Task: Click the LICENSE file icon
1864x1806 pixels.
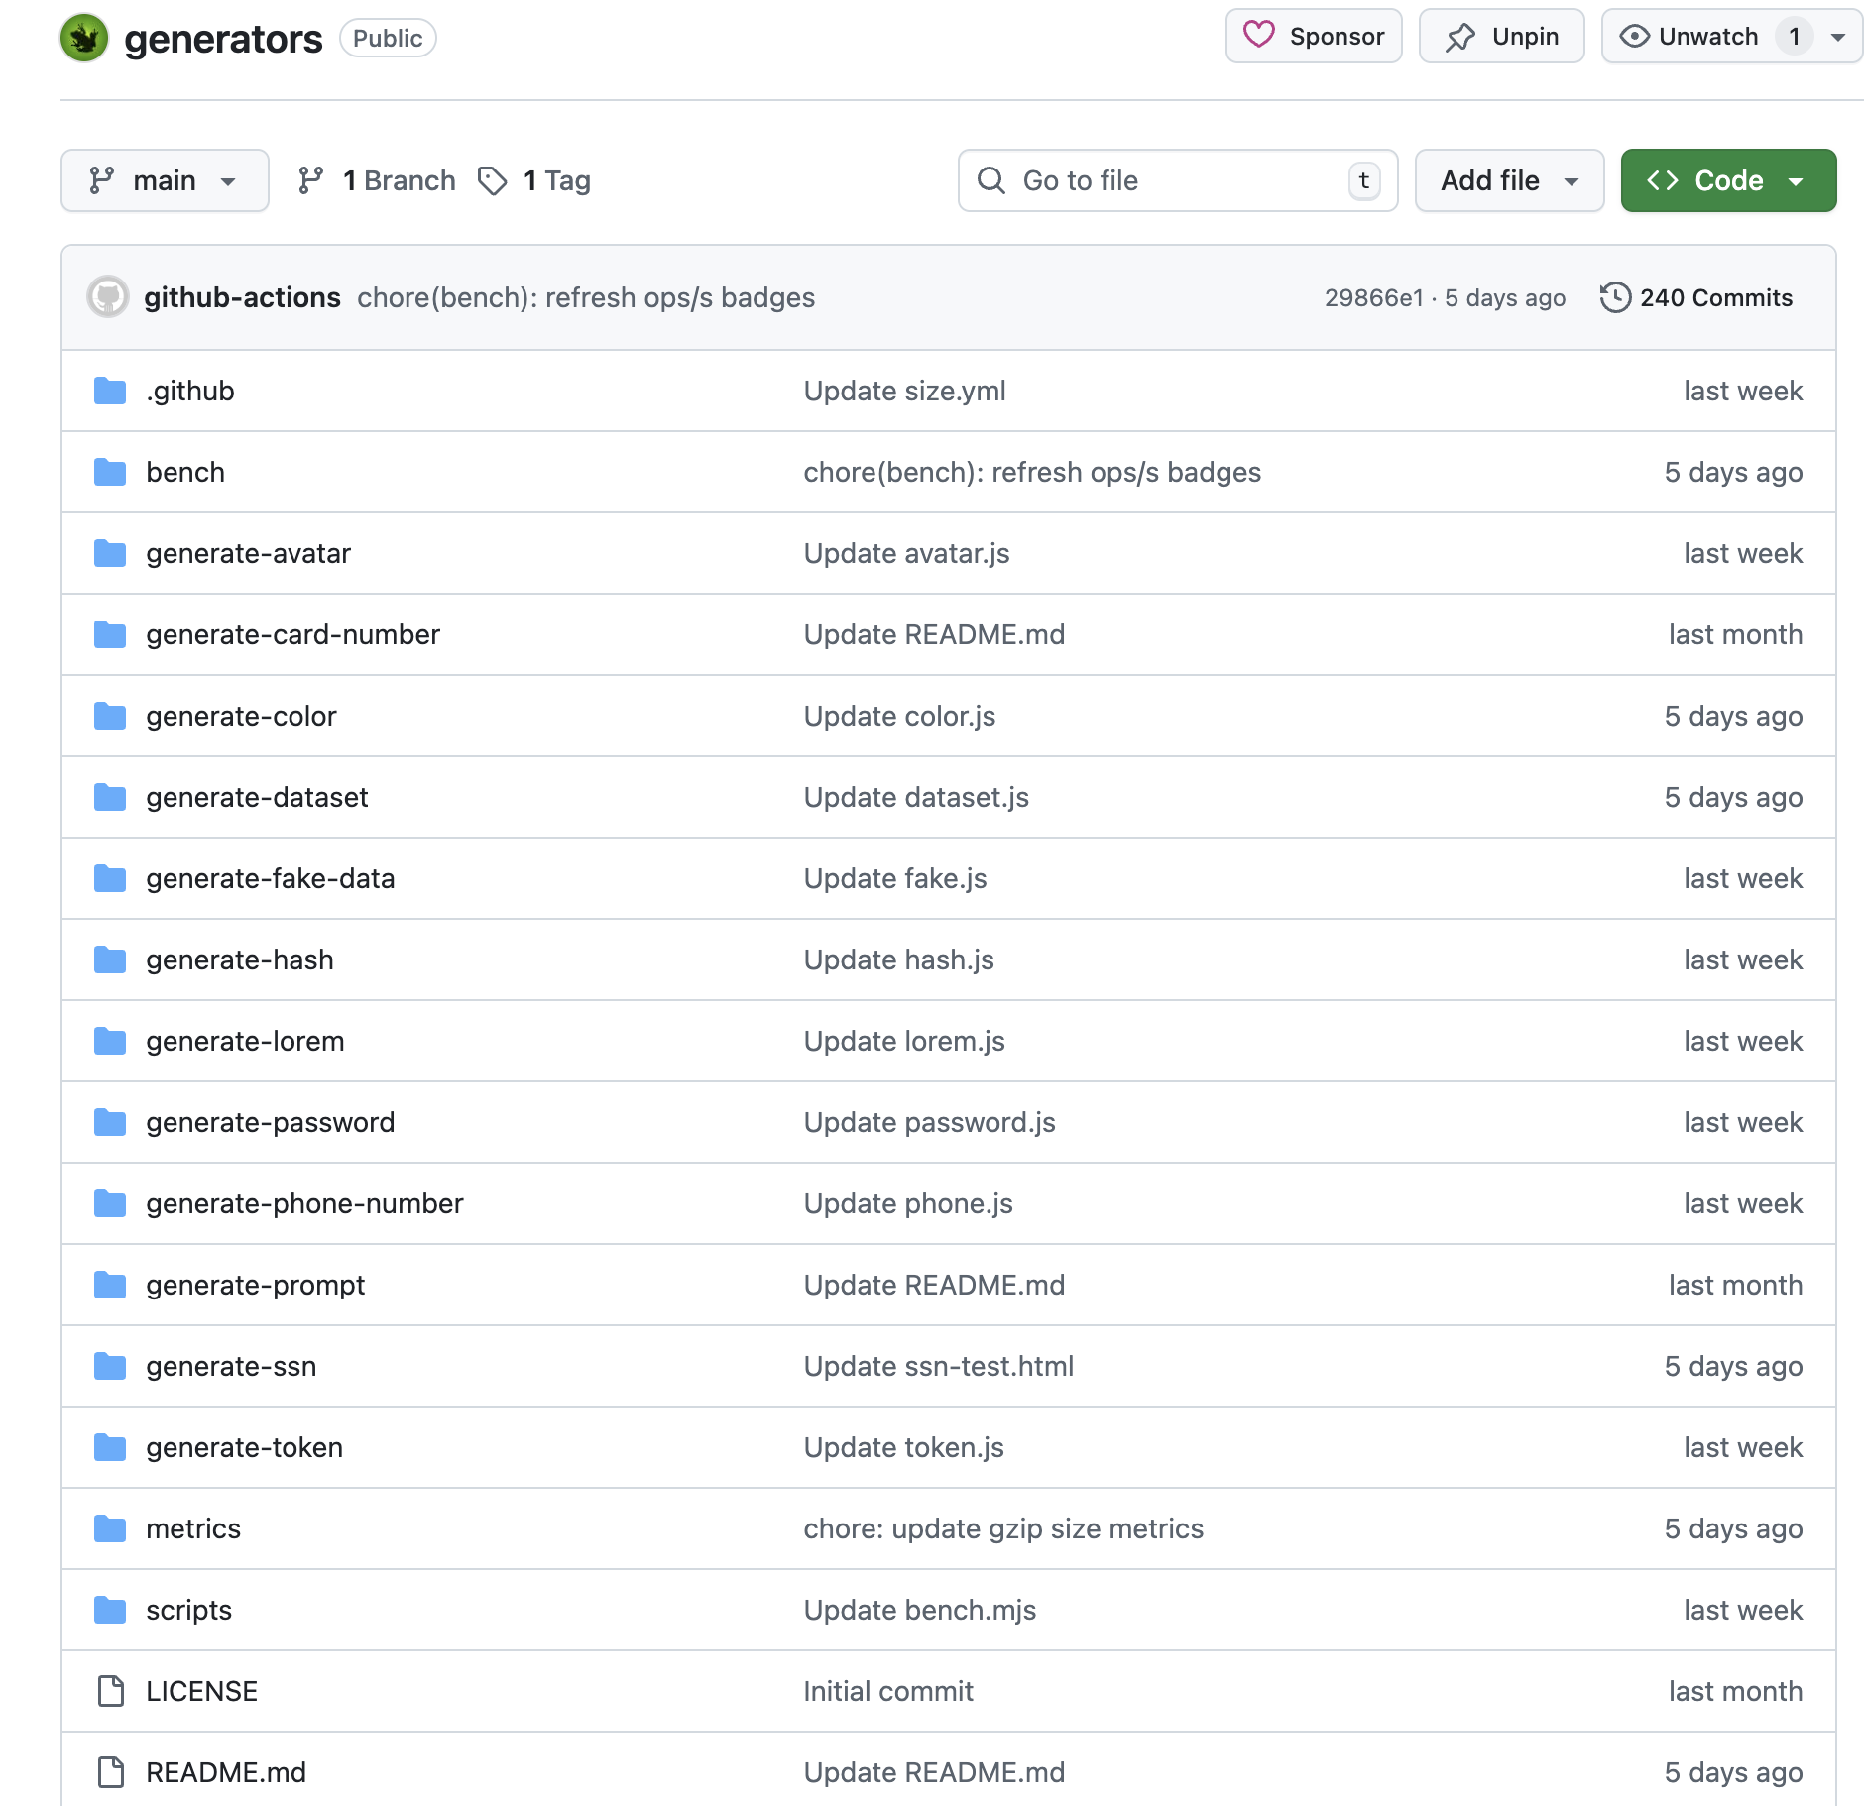Action: pos(110,1691)
